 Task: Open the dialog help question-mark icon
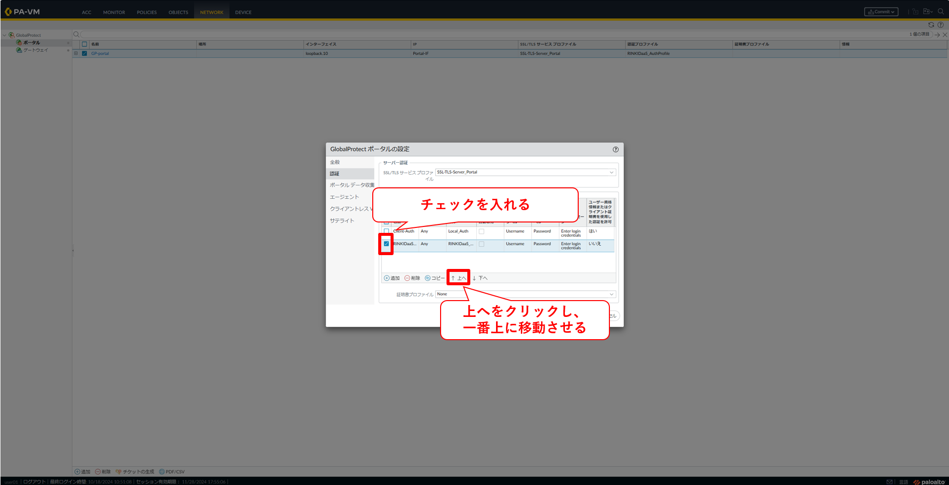pos(615,149)
